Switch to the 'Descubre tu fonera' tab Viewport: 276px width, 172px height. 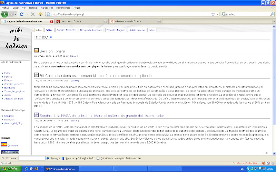pos(81,21)
